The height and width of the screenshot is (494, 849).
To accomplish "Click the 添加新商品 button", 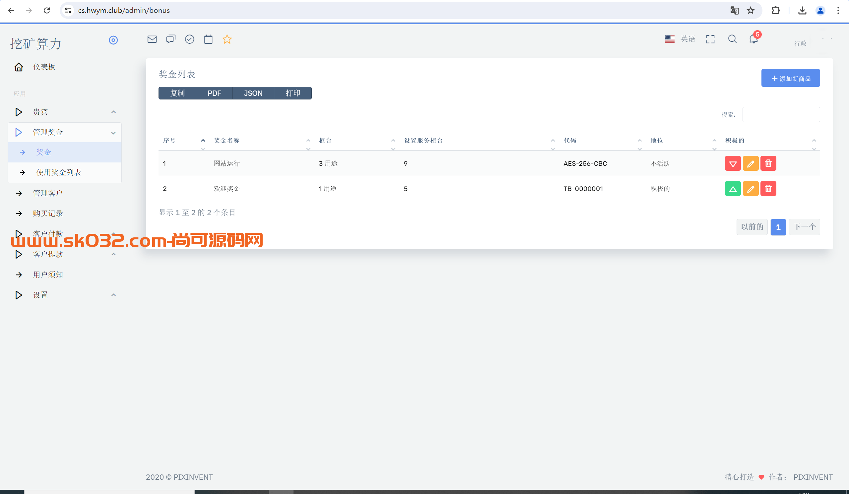I will pyautogui.click(x=790, y=78).
